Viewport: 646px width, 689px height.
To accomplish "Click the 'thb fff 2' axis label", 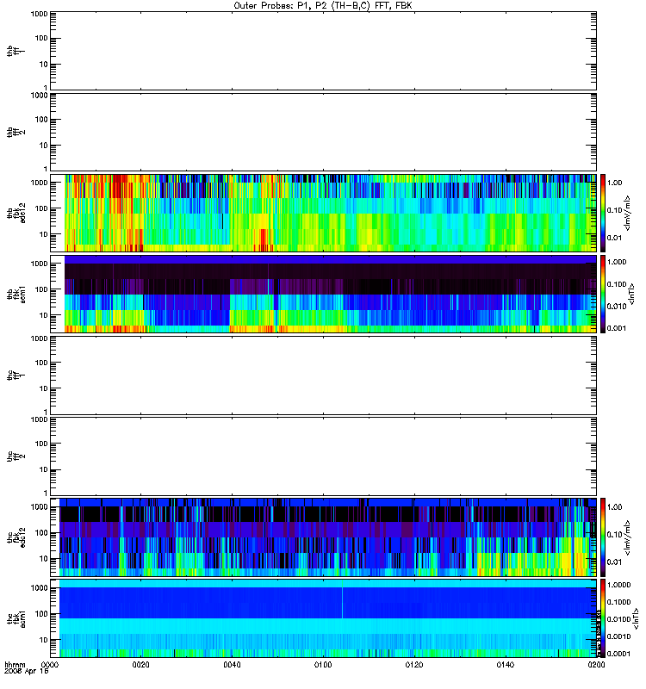I will pos(16,133).
